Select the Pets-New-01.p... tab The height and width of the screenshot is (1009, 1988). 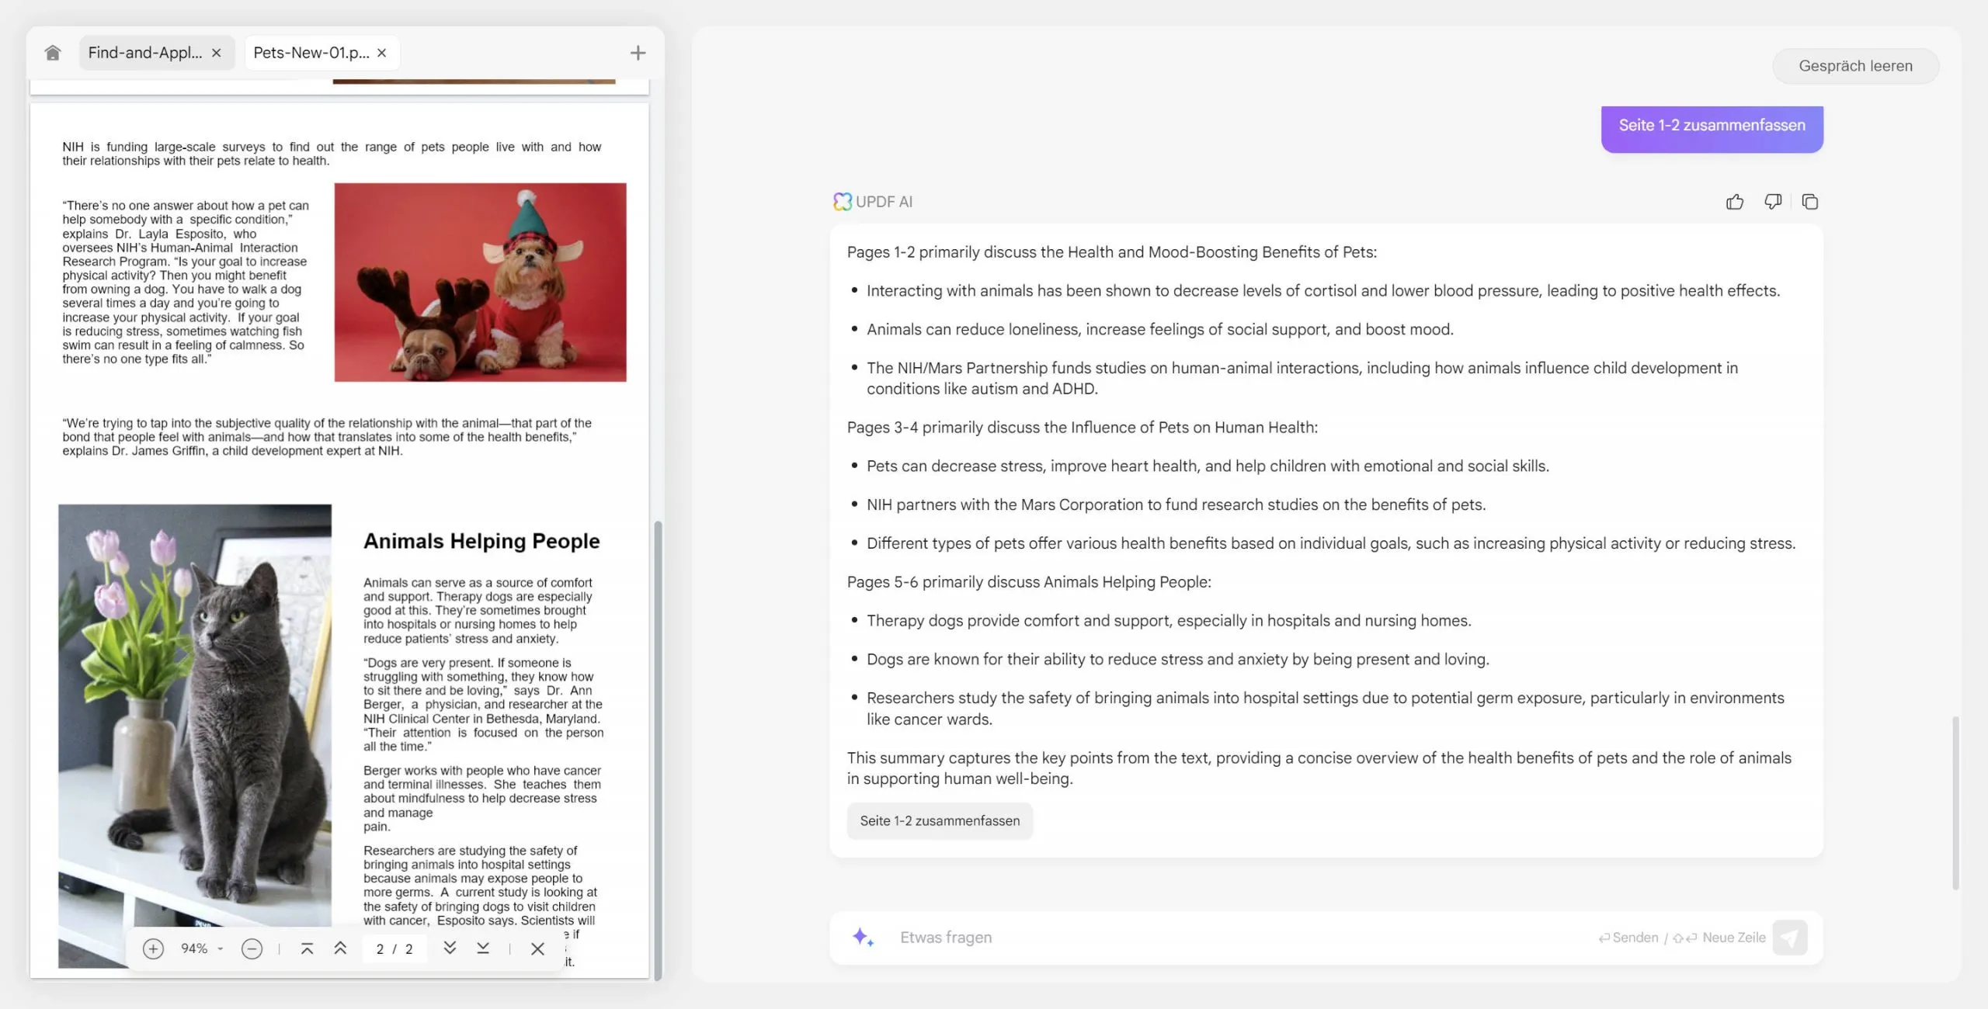click(x=311, y=53)
